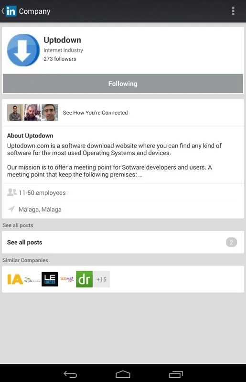Open the LeWeb company logo
This screenshot has width=246, height=382.
[x=50, y=279]
